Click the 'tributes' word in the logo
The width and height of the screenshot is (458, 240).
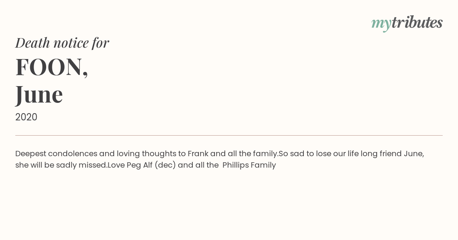coord(417,22)
